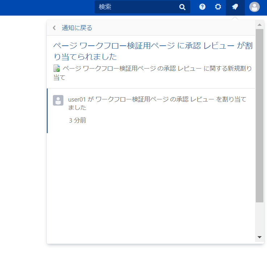
Task: Click user01 avatar in the notification
Action: (x=58, y=100)
